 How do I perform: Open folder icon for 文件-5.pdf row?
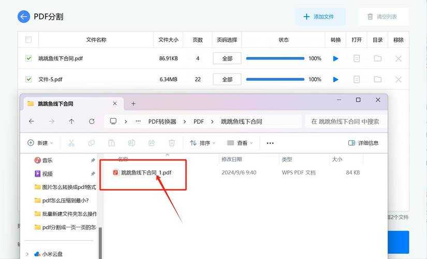click(377, 79)
